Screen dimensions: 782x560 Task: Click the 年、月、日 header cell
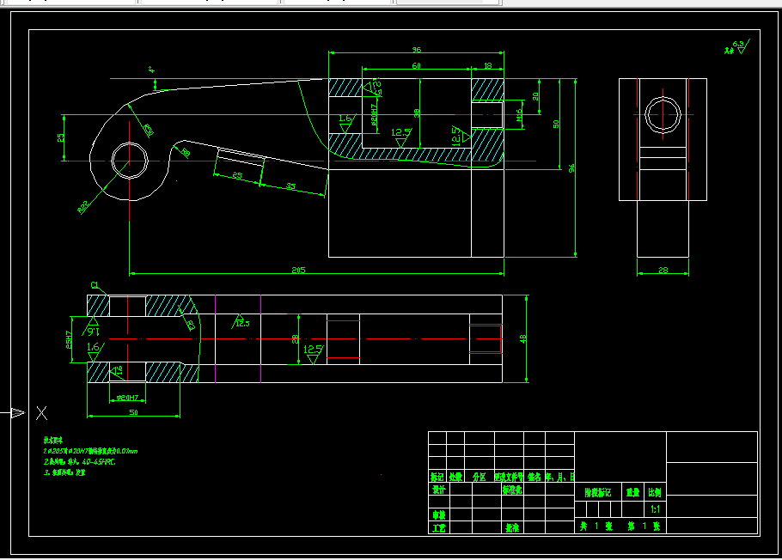(560, 477)
